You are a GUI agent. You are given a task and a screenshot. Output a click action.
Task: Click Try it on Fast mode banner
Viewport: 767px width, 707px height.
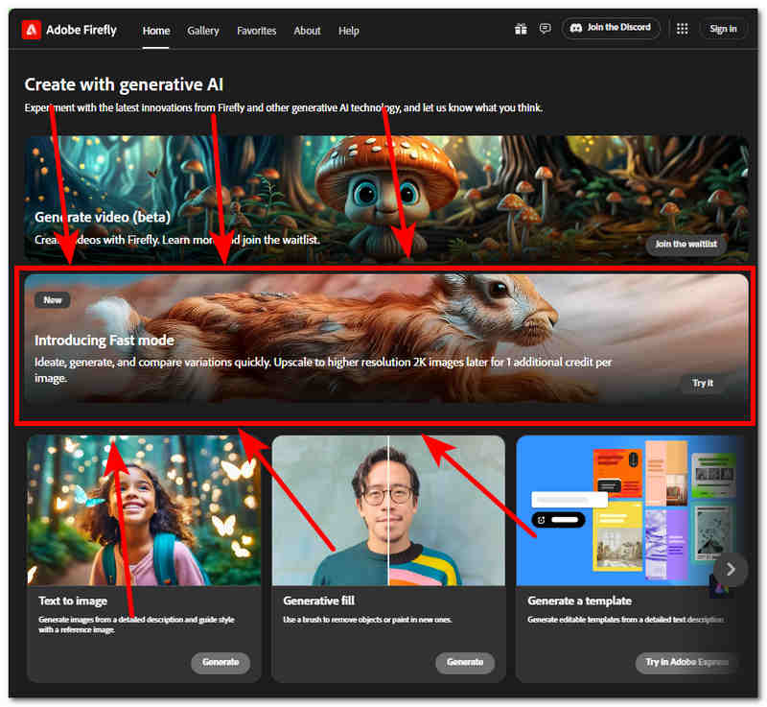[703, 383]
